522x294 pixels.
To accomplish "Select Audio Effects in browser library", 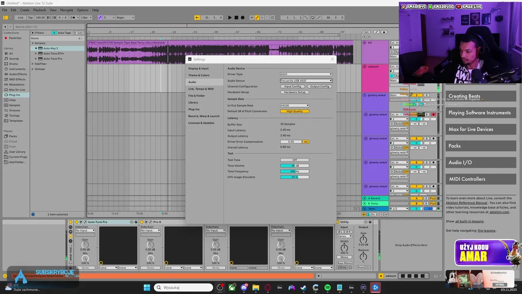I will click(x=18, y=74).
